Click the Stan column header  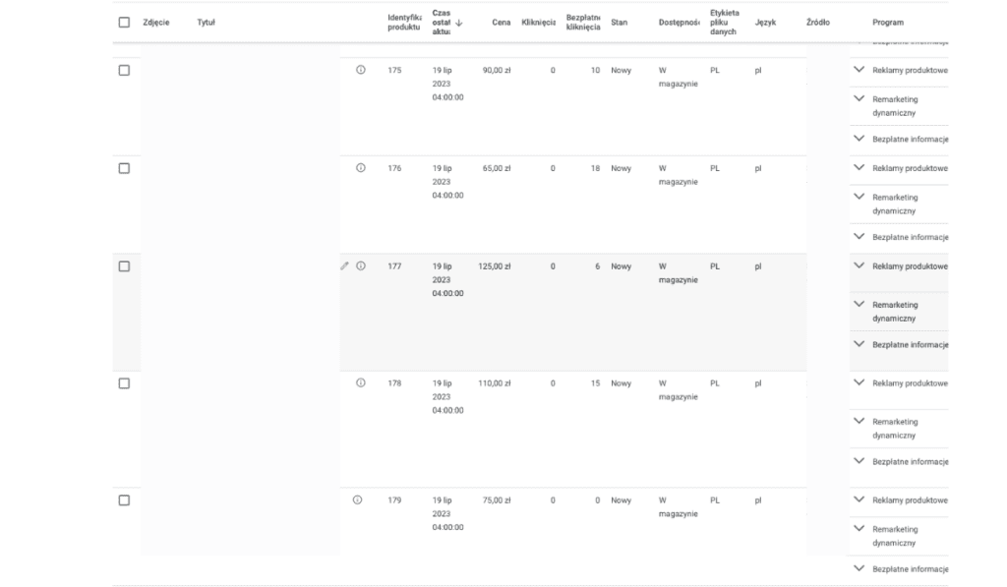(x=619, y=22)
